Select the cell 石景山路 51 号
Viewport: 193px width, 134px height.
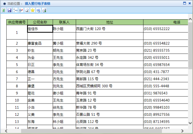tap(110, 114)
